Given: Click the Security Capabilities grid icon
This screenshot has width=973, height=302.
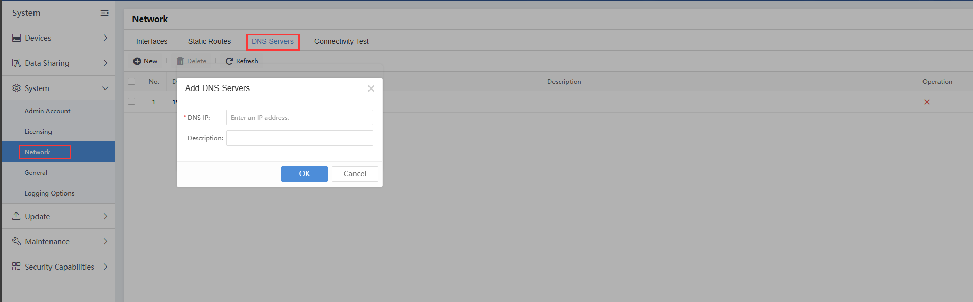Looking at the screenshot, I should pos(16,267).
